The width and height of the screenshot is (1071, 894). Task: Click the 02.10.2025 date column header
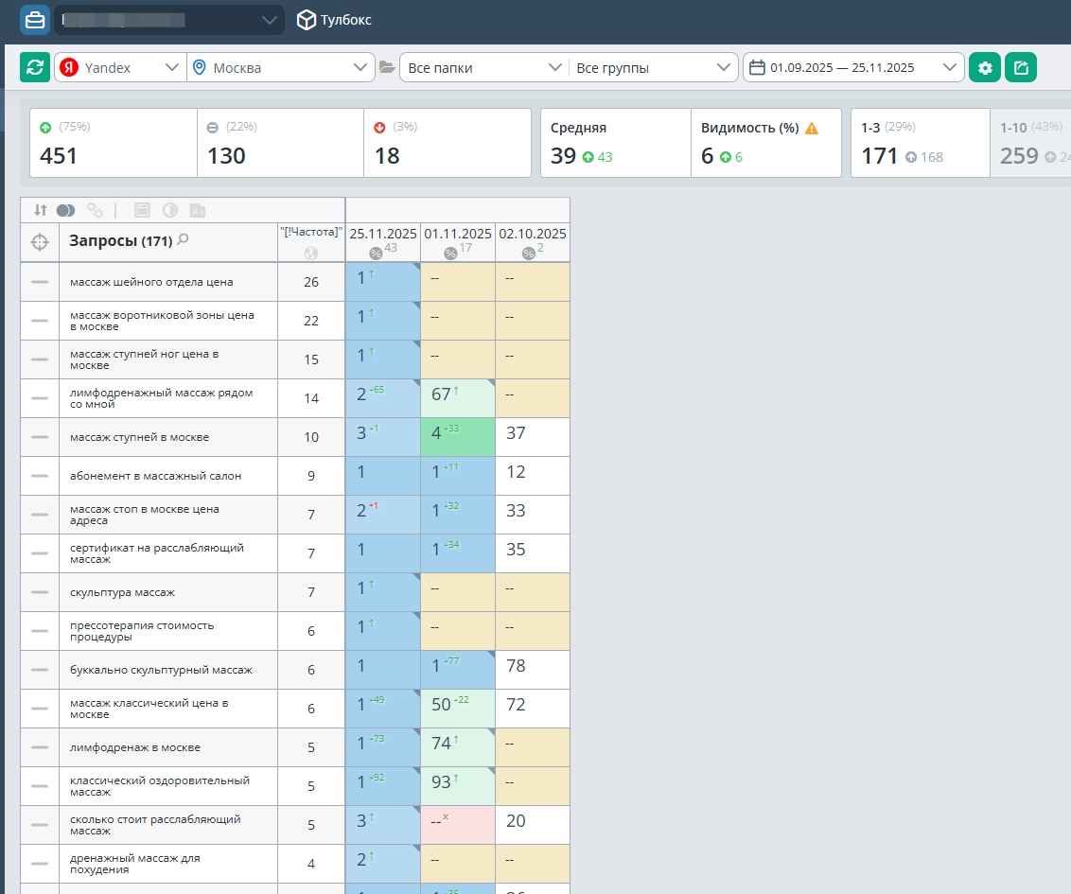[532, 242]
